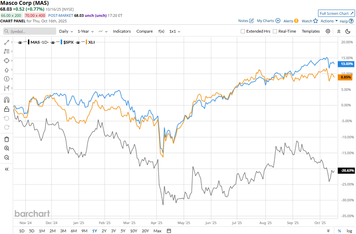Click the Symbol search field
The width and height of the screenshot is (356, 234).
pos(30,31)
